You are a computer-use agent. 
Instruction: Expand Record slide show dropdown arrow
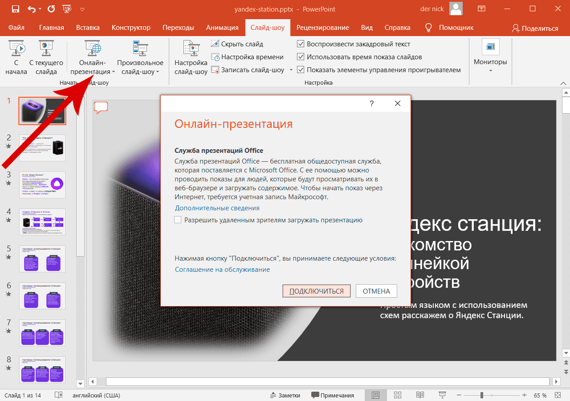tap(291, 70)
